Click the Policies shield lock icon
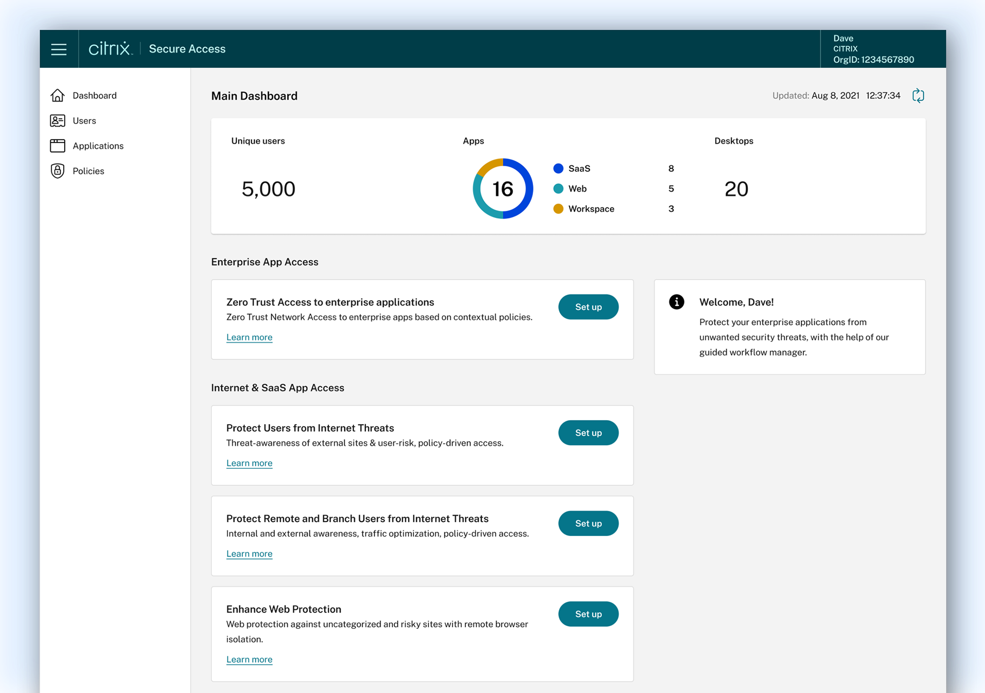 [57, 171]
